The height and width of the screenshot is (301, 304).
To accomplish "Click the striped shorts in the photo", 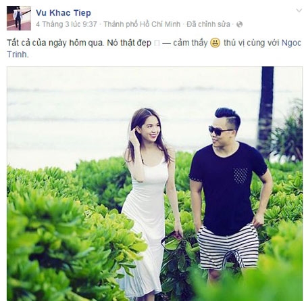I will point(228,247).
